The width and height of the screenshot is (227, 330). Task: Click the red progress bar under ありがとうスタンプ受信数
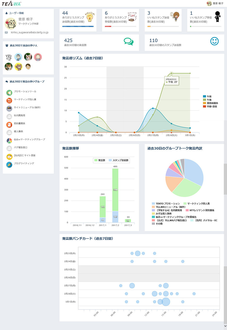(x=108, y=26)
